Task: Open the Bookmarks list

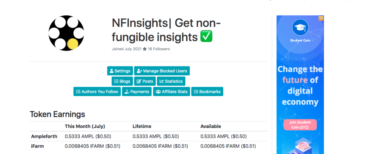Action: tap(207, 92)
